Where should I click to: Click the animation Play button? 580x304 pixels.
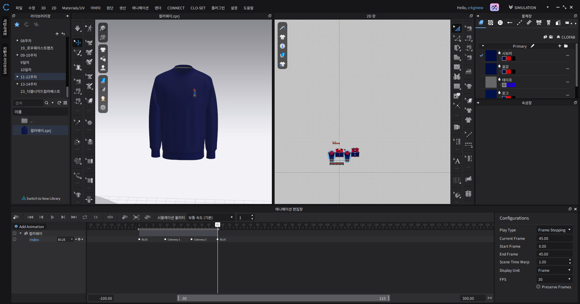[x=53, y=217]
